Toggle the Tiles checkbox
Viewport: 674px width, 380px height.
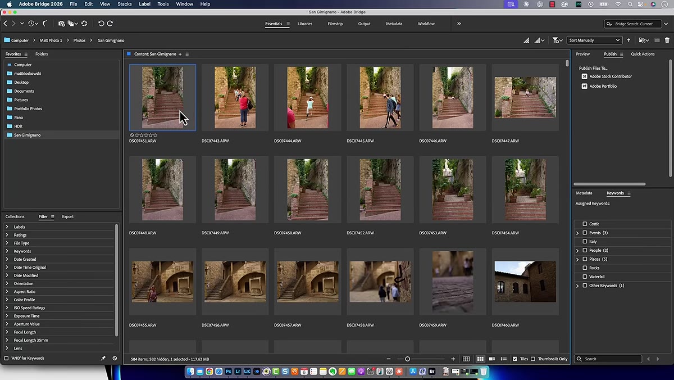(515, 359)
